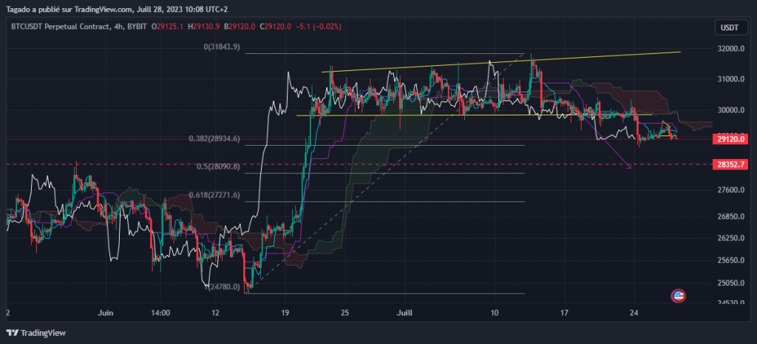Click the 0.5(28090.8) Fibonacci level label
The width and height of the screenshot is (757, 344).
[x=218, y=166]
